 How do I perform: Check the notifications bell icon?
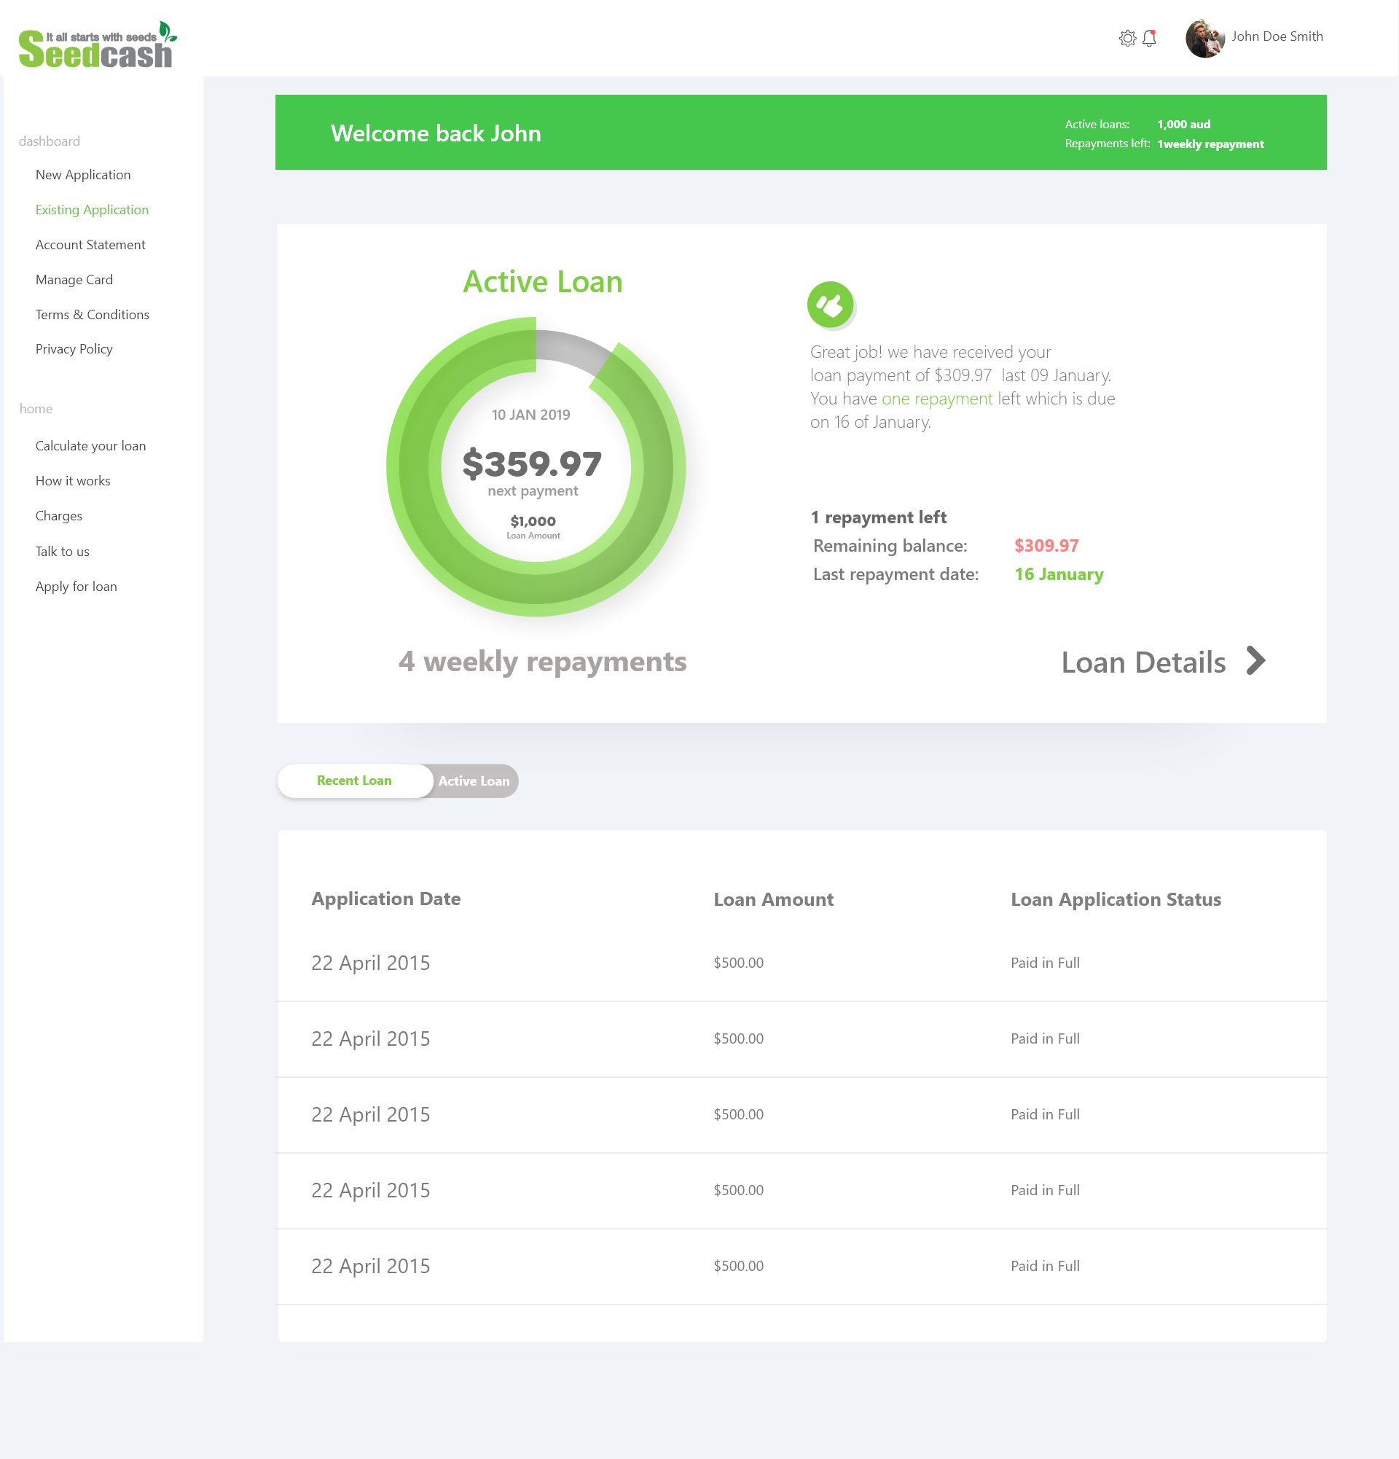click(1149, 38)
